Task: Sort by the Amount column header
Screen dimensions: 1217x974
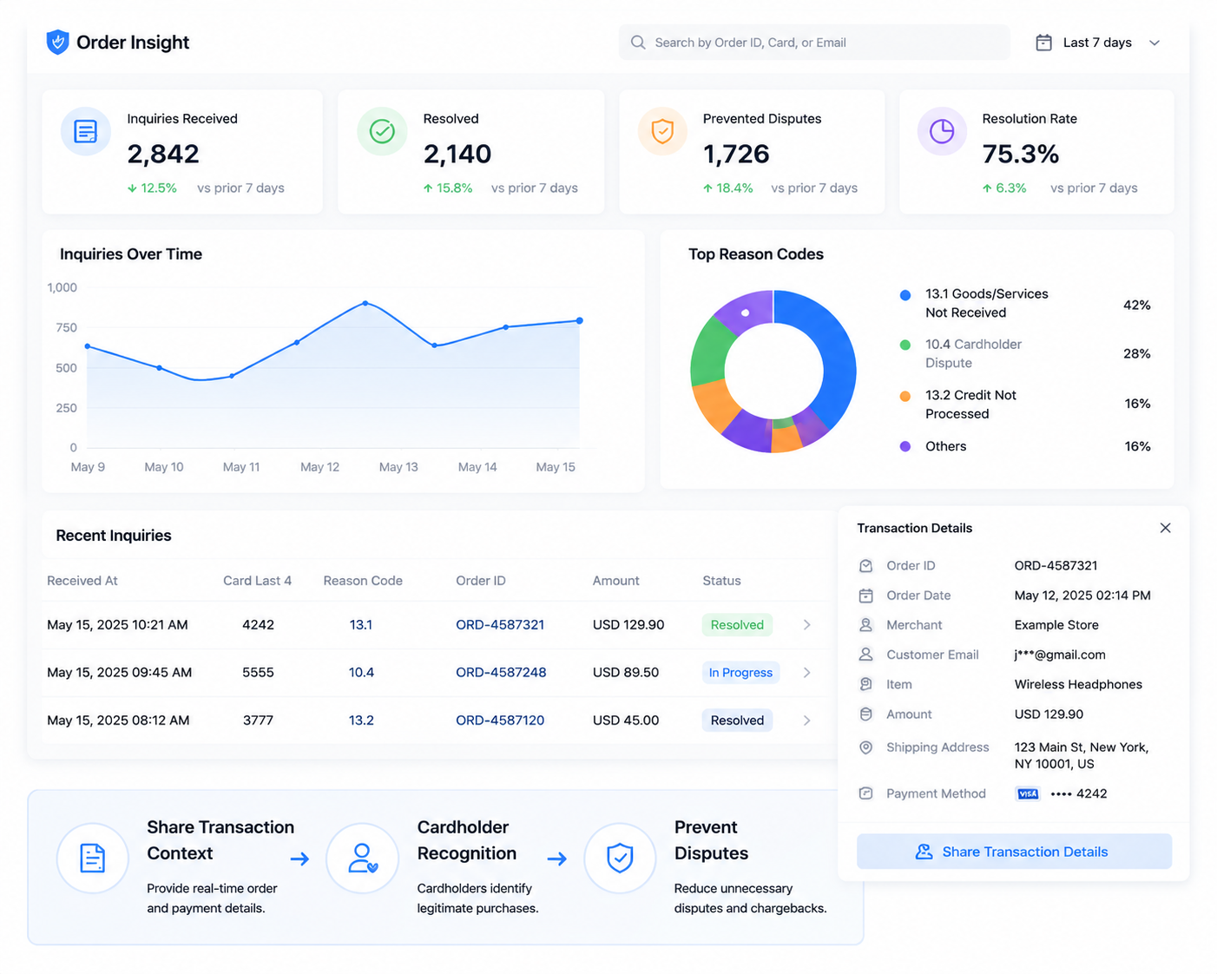Action: pyautogui.click(x=616, y=581)
